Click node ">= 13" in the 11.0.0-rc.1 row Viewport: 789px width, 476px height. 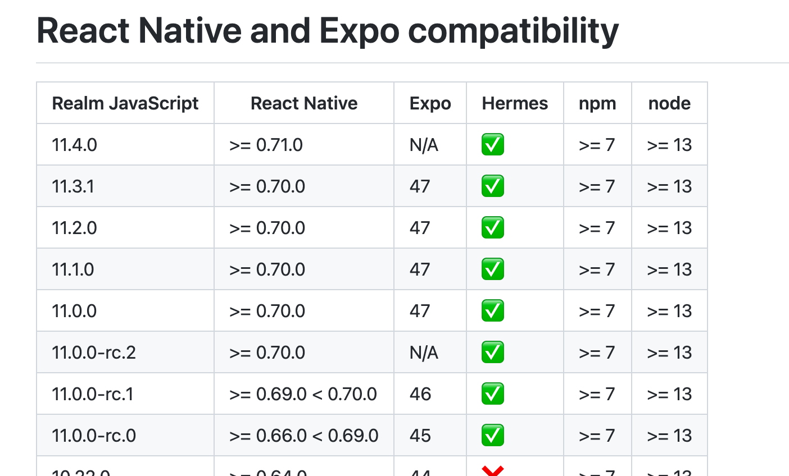pos(669,394)
